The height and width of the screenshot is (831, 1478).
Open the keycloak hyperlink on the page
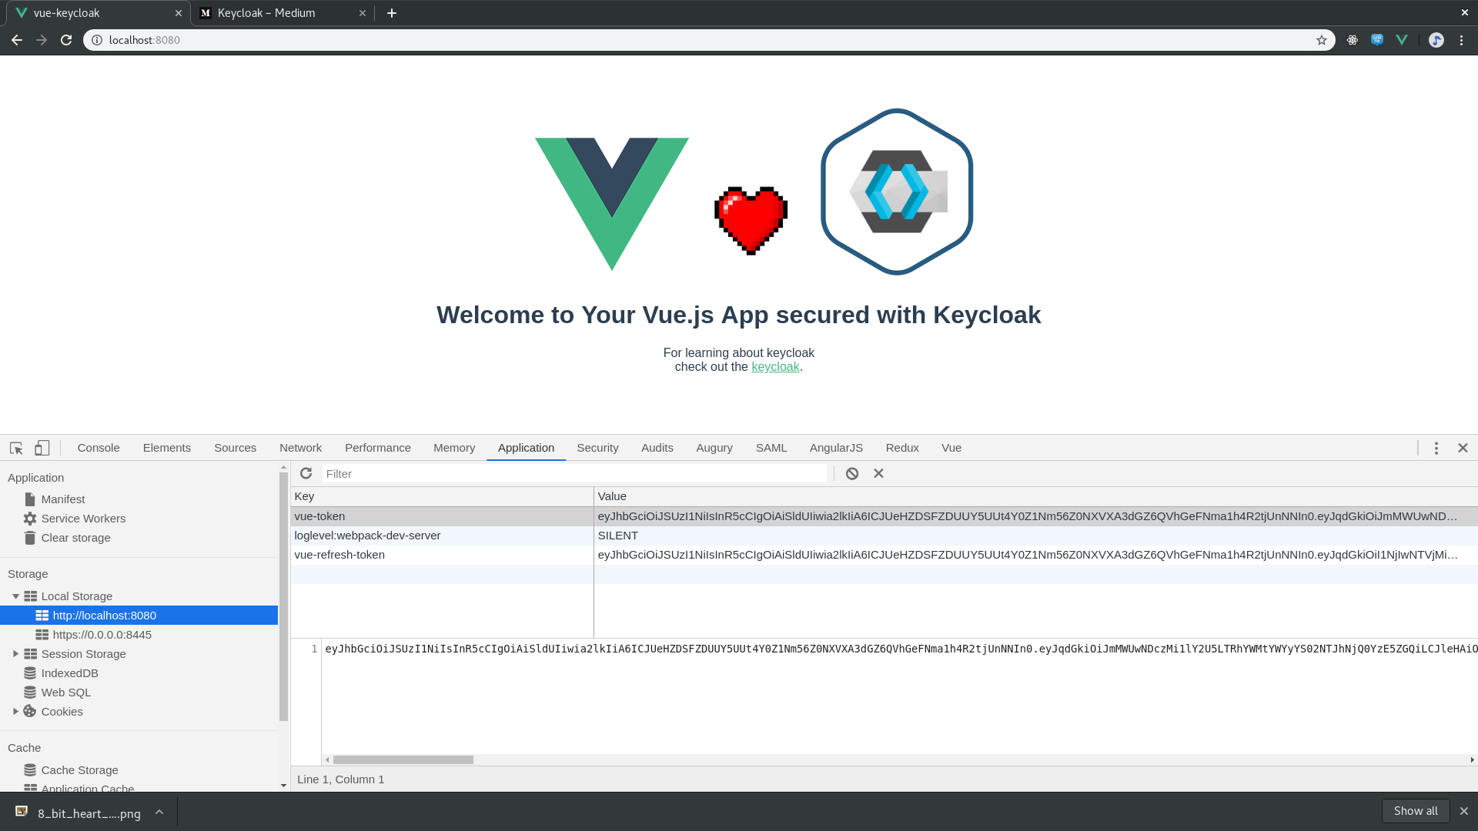[774, 367]
